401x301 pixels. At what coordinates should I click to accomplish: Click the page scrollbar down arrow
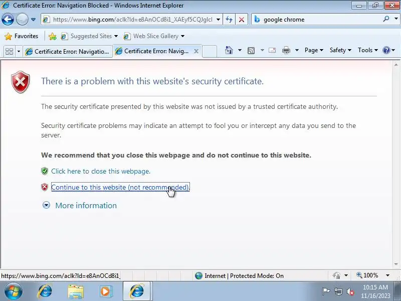[396, 264]
